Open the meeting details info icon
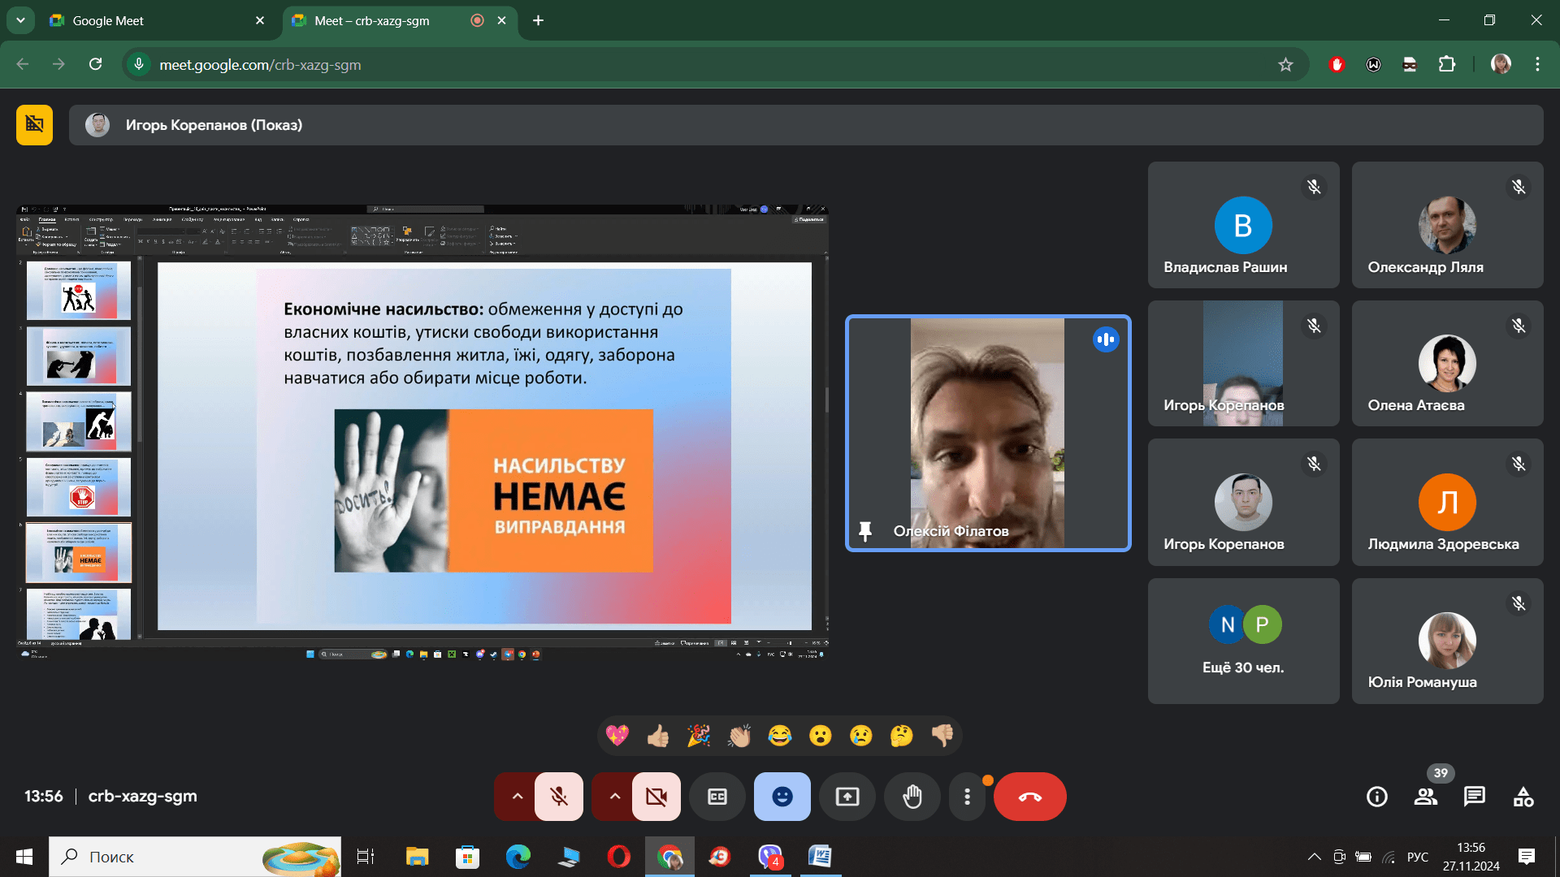The height and width of the screenshot is (877, 1560). coord(1376,797)
